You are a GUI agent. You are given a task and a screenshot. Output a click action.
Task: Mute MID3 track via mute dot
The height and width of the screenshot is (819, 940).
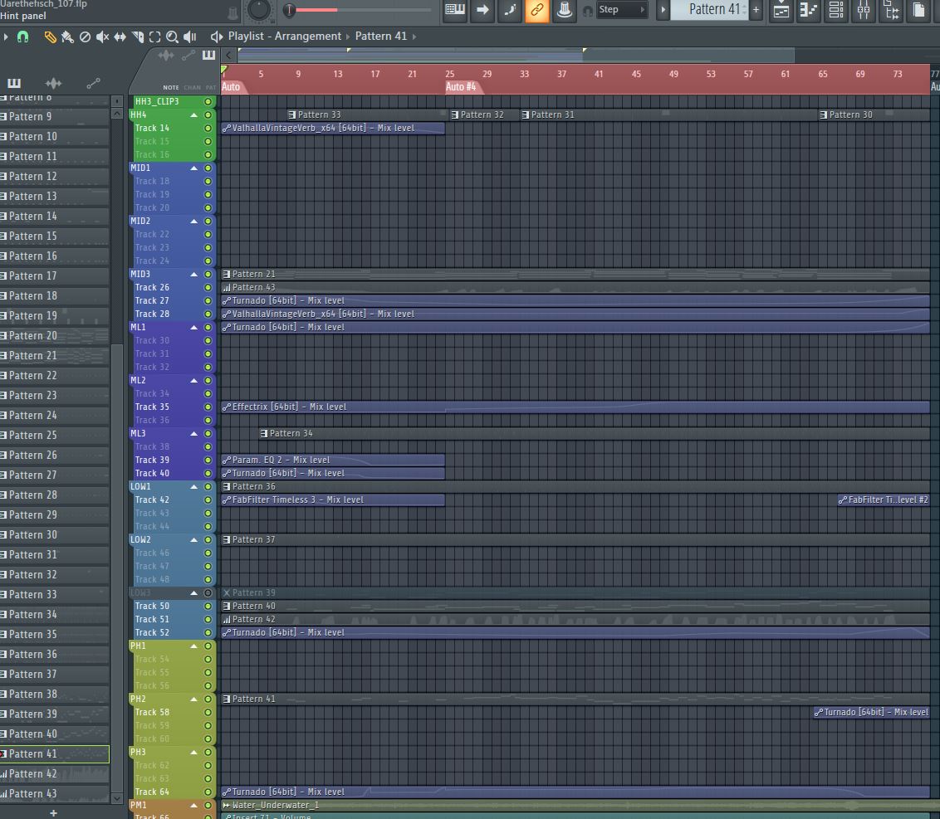pos(208,275)
